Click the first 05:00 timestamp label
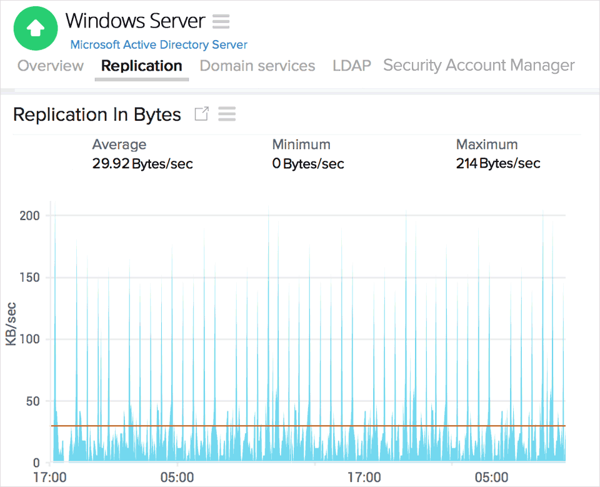This screenshot has width=600, height=487. tap(178, 477)
